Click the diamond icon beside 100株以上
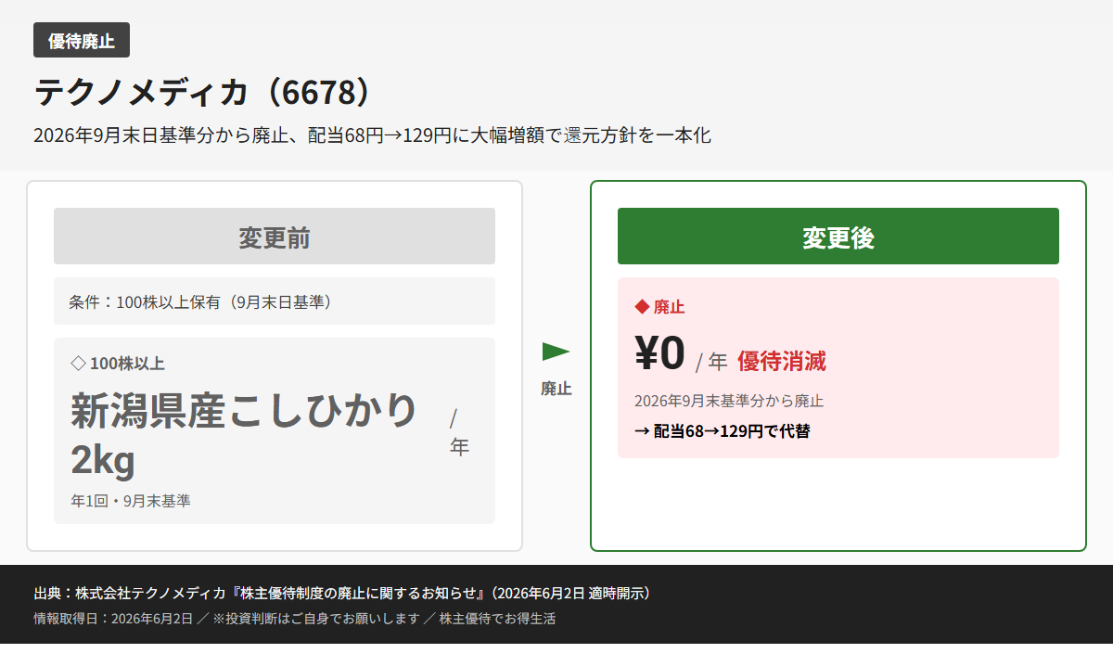Viewport: 1113px width, 666px height. pyautogui.click(x=78, y=363)
